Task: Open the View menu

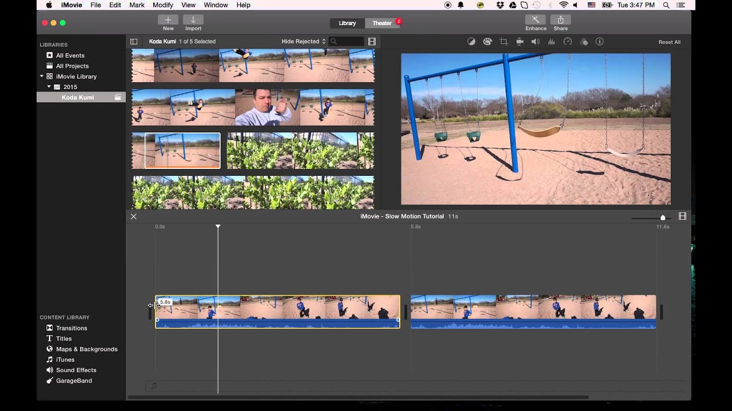Action: (x=189, y=5)
